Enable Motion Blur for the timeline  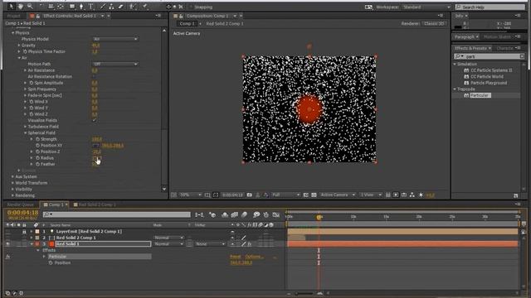pyautogui.click(x=244, y=214)
